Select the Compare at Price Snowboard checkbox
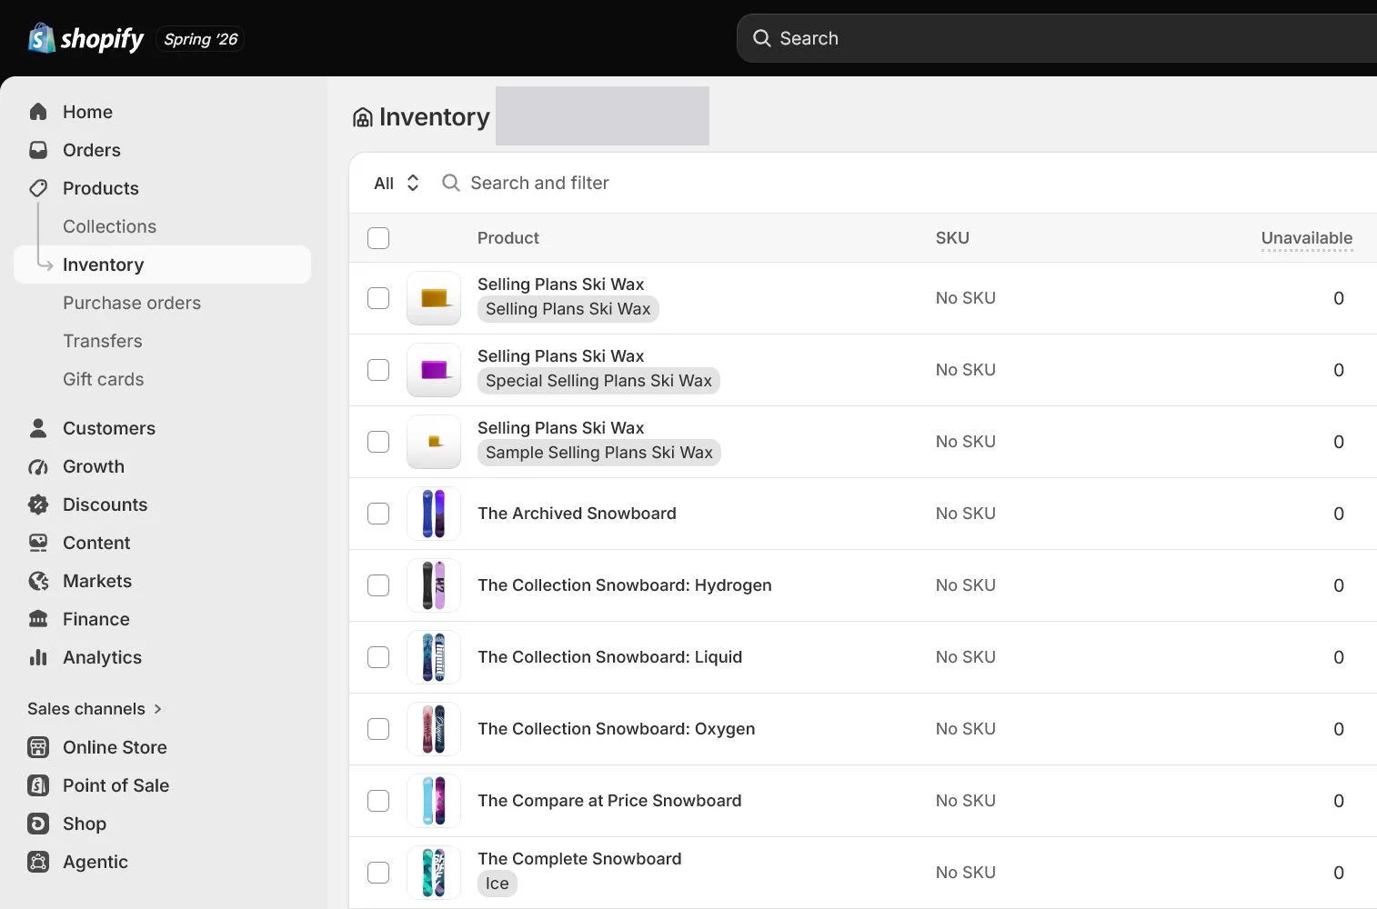Screen dimensions: 1377x909 pos(378,801)
